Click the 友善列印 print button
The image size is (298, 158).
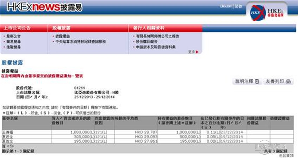tap(278, 81)
